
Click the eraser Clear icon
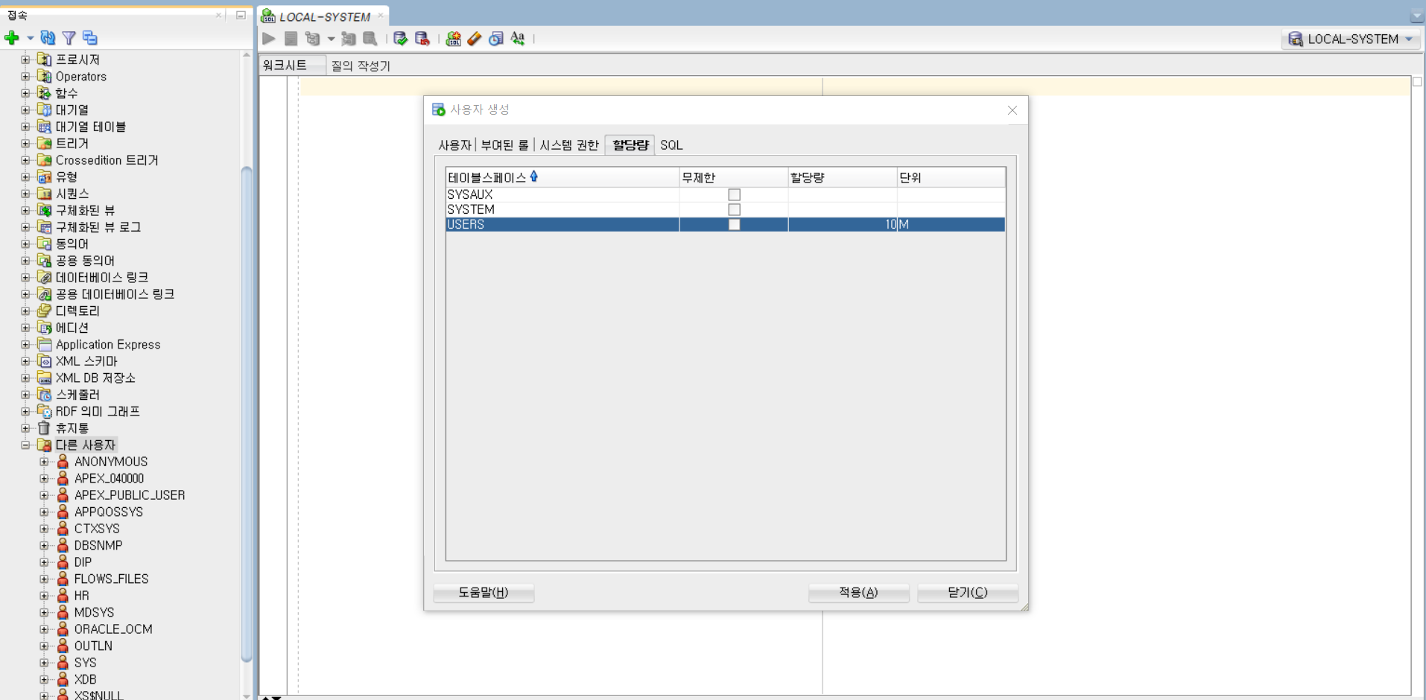click(x=475, y=39)
